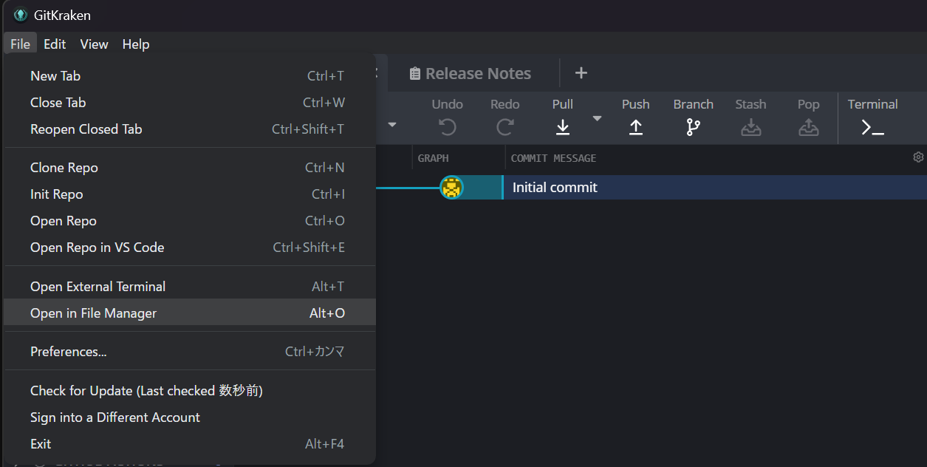Pull changes with the Pull icon
Viewport: 927px width, 467px height.
[x=562, y=127]
